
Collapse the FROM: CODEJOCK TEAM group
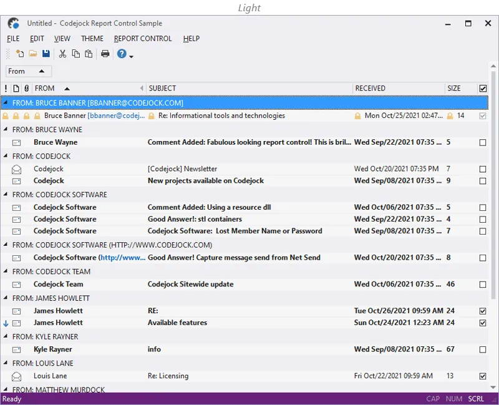pos(6,271)
